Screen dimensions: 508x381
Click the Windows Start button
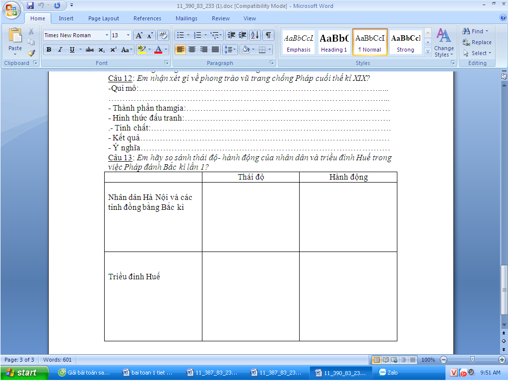pyautogui.click(x=24, y=373)
